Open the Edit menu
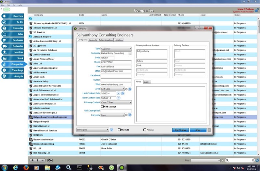Screen dimensions: 260x171 click(8, 5)
